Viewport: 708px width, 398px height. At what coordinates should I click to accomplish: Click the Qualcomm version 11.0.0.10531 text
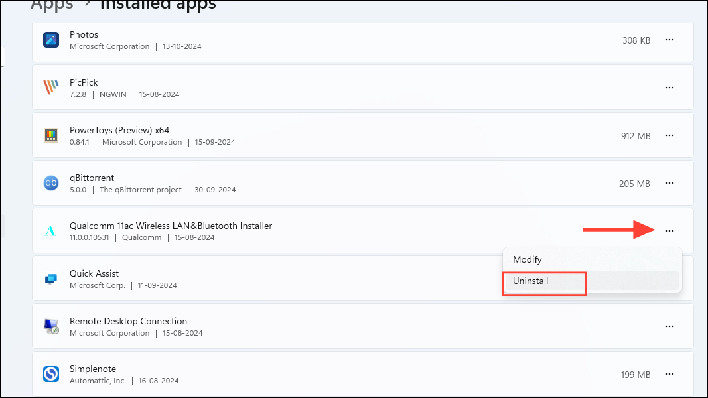point(90,238)
